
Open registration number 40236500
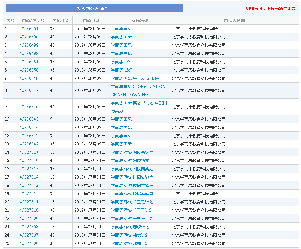29,37
